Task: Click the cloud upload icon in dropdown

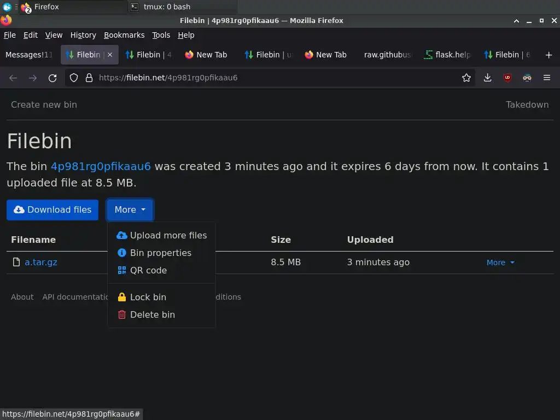Action: 122,235
